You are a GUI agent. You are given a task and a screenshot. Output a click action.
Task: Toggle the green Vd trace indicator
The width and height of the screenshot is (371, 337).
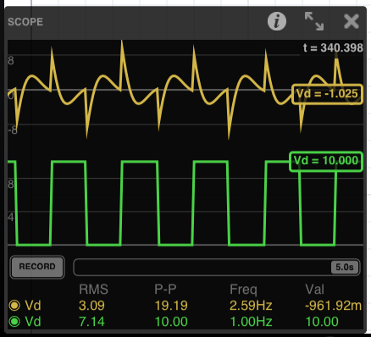pos(14,322)
